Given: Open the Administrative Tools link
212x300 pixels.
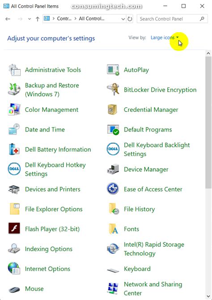Looking at the screenshot, I should coord(53,70).
